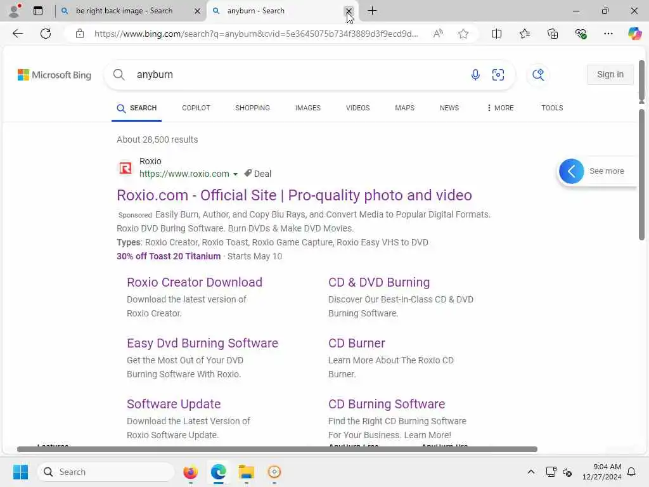Open Collections panel
The height and width of the screenshot is (487, 649).
(553, 34)
